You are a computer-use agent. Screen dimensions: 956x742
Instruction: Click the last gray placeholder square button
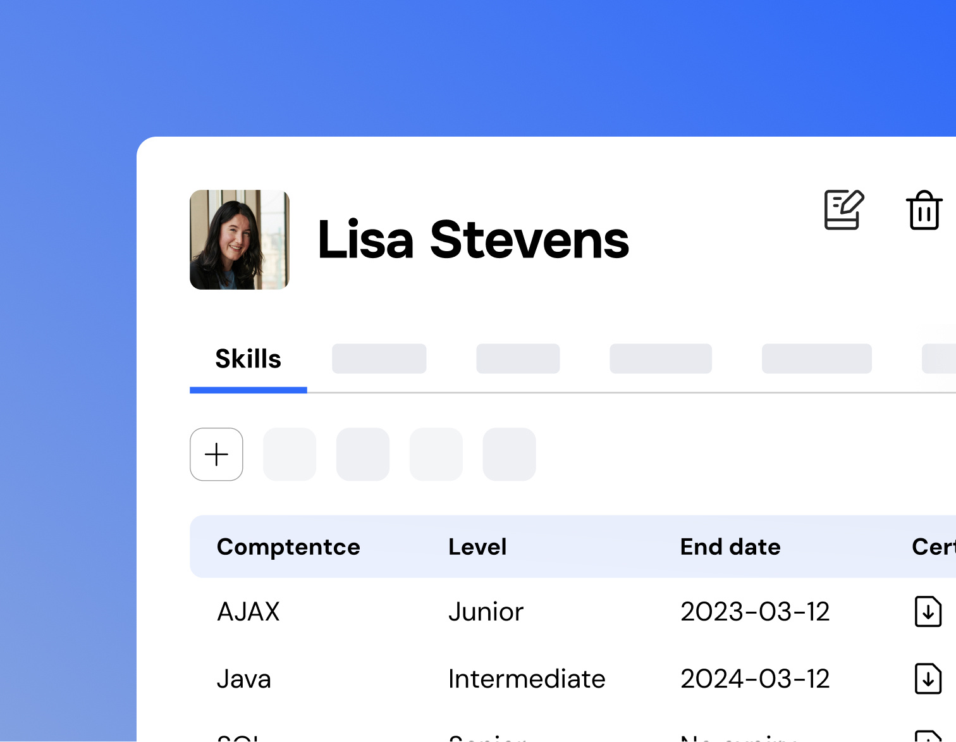pyautogui.click(x=509, y=454)
